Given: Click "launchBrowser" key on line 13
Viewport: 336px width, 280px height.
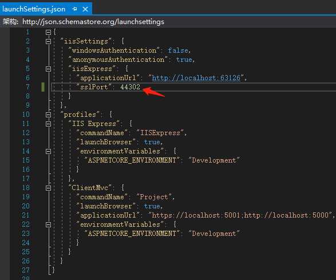Looking at the screenshot, I should (x=106, y=142).
